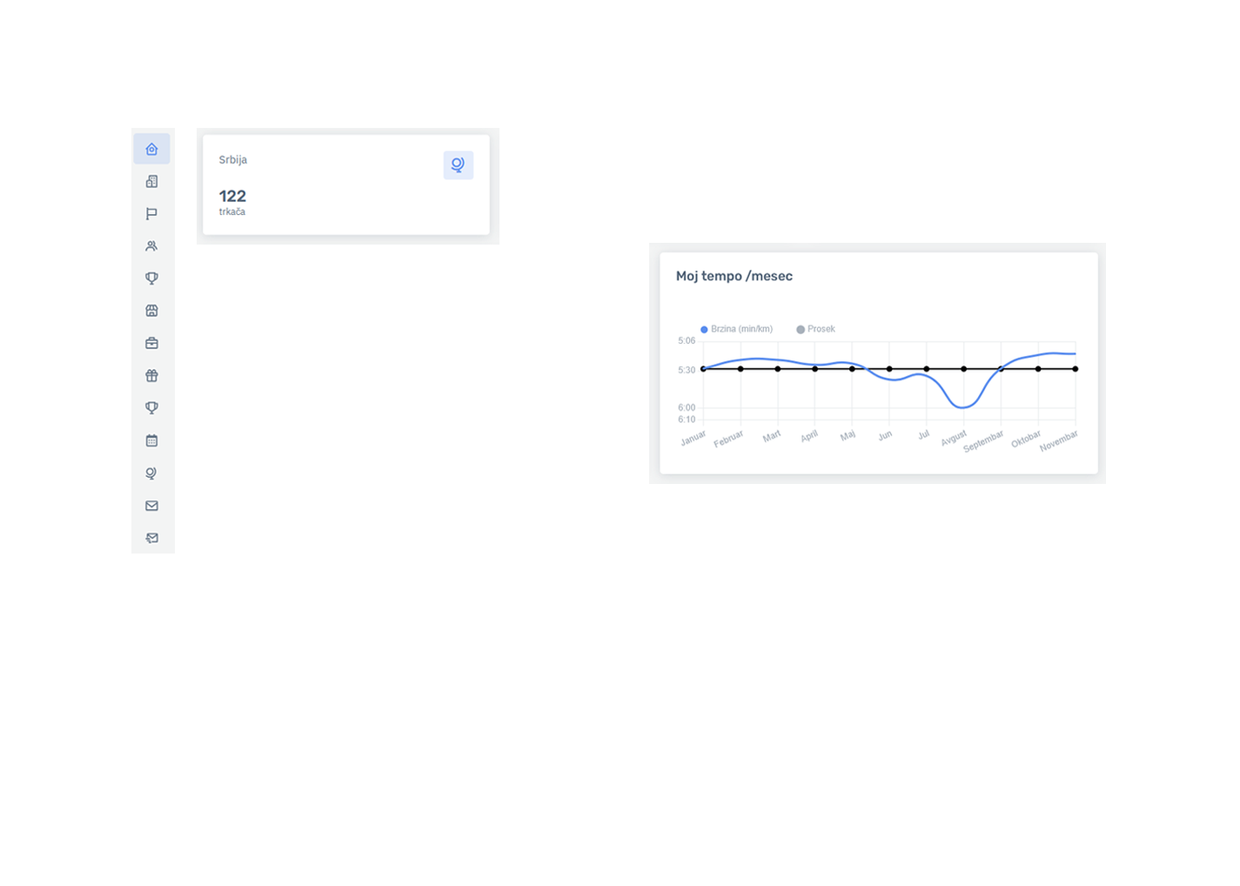This screenshot has width=1240, height=886.
Task: Open the home dashboard icon in sidebar
Action: tap(151, 149)
